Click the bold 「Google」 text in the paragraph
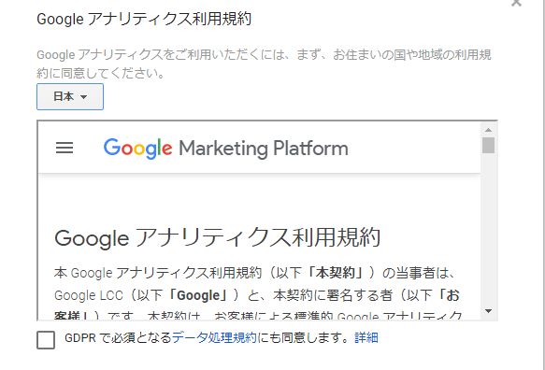This screenshot has height=370, width=545. click(198, 295)
